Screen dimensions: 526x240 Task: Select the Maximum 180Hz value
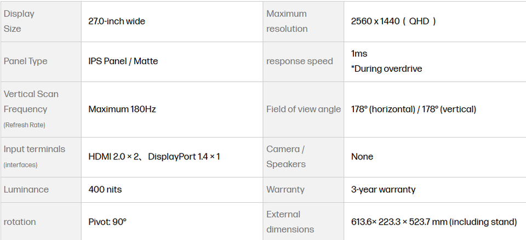[122, 110]
